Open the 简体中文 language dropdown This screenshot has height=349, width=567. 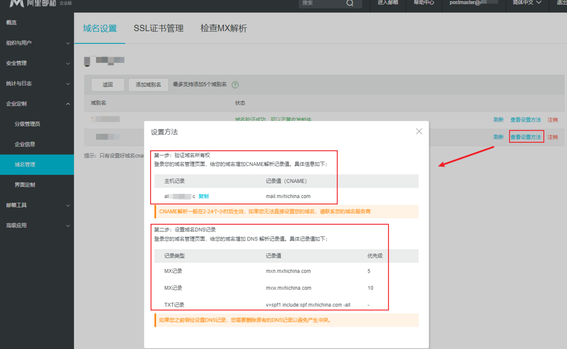527,3
